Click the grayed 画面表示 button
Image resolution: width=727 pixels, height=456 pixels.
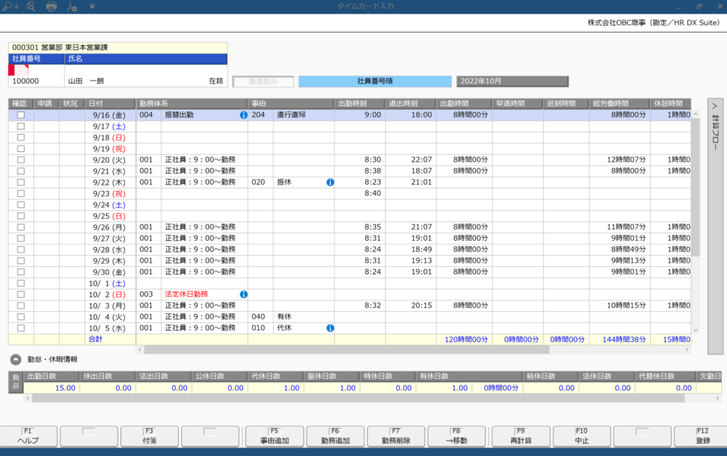(263, 81)
